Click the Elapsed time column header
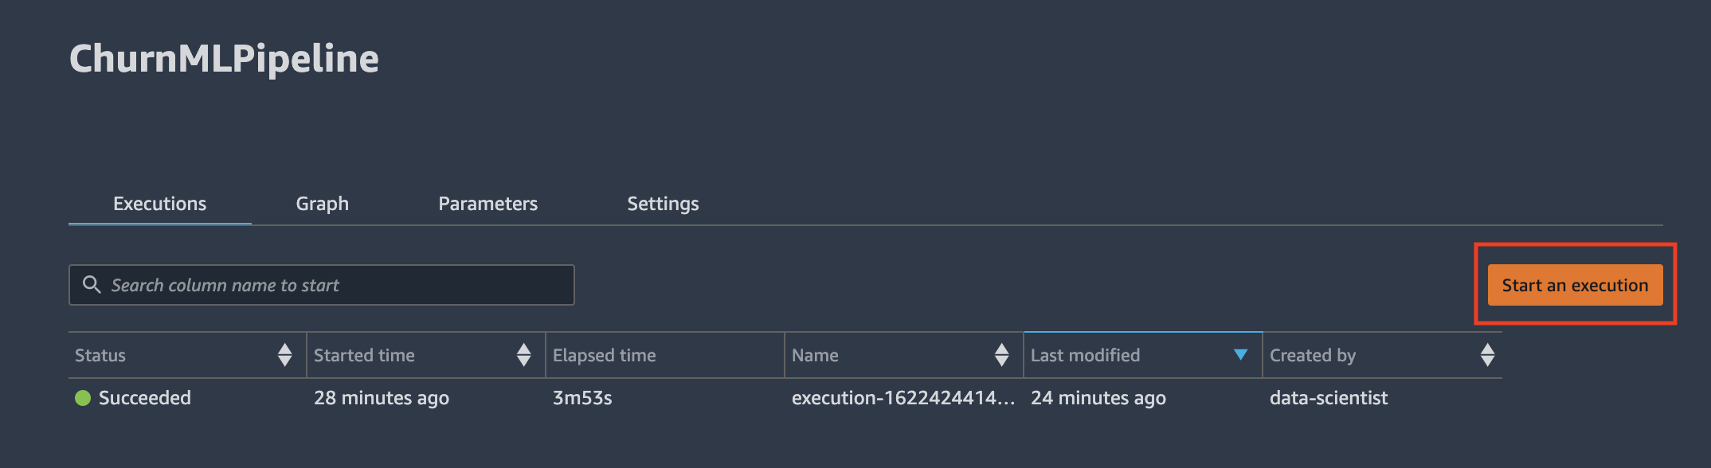 click(604, 356)
